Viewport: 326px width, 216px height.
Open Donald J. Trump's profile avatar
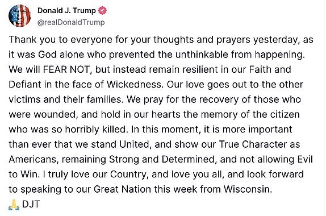[19, 16]
